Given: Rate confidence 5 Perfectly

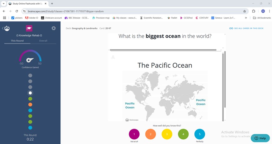Looking at the screenshot, I should pyautogui.click(x=199, y=134).
